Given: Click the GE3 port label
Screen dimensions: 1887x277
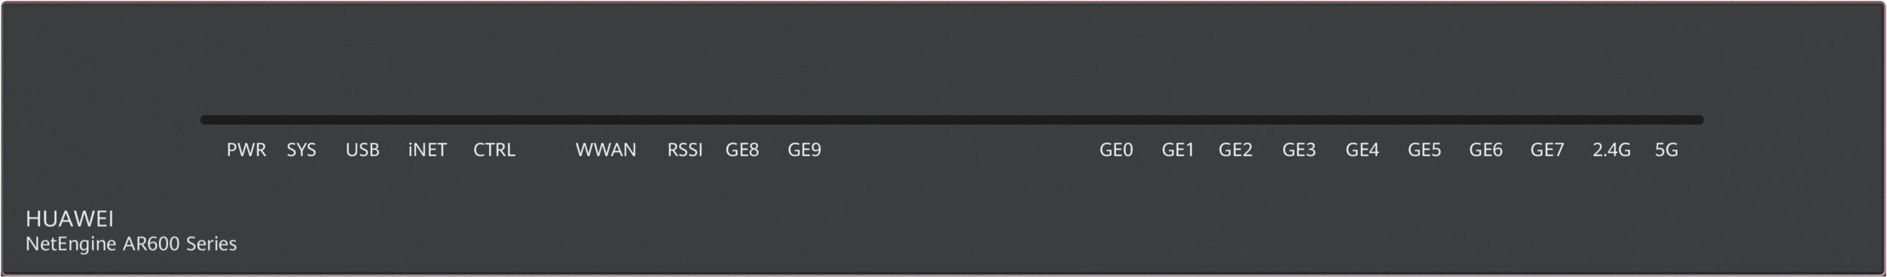Looking at the screenshot, I should (x=1299, y=150).
